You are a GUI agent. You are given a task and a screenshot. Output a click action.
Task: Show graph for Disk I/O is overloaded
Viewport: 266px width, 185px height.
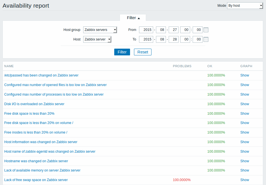point(245,104)
